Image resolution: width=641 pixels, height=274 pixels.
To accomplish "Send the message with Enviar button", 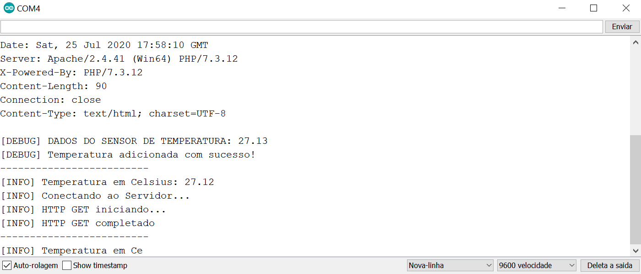I will (x=622, y=27).
